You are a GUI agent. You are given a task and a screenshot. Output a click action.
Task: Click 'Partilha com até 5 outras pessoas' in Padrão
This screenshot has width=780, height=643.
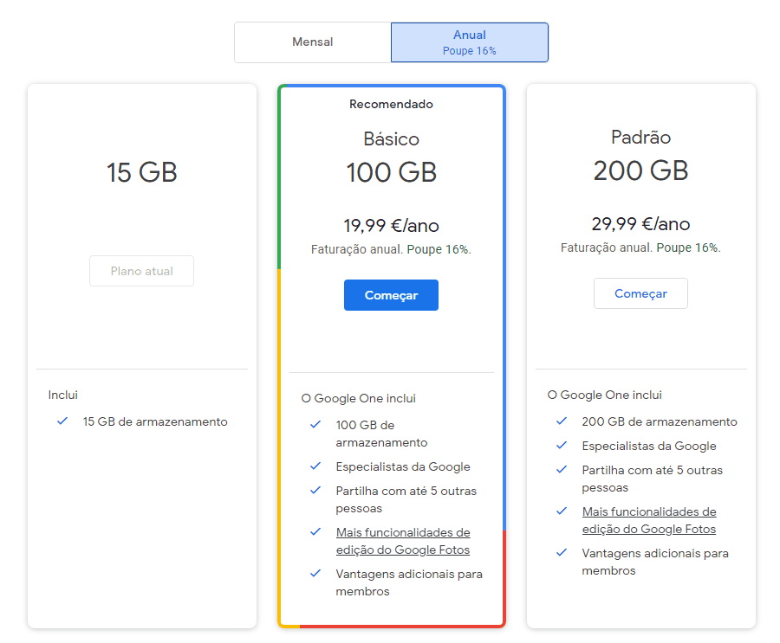coord(652,479)
